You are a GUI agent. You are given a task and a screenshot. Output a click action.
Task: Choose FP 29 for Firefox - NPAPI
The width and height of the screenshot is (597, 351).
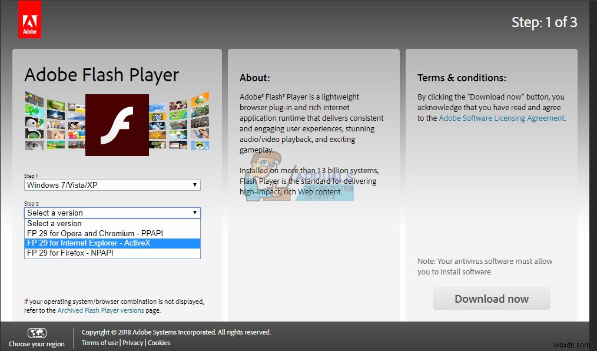click(112, 253)
